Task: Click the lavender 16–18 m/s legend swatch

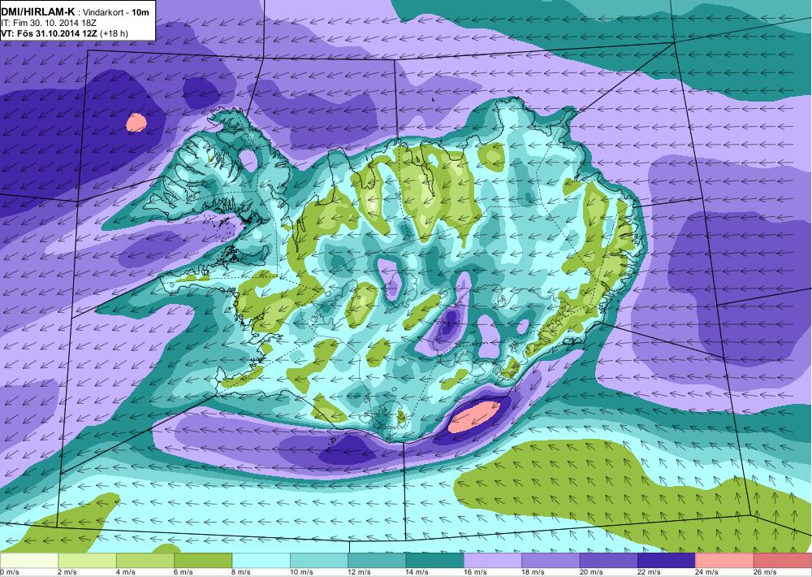Action: pyautogui.click(x=493, y=561)
